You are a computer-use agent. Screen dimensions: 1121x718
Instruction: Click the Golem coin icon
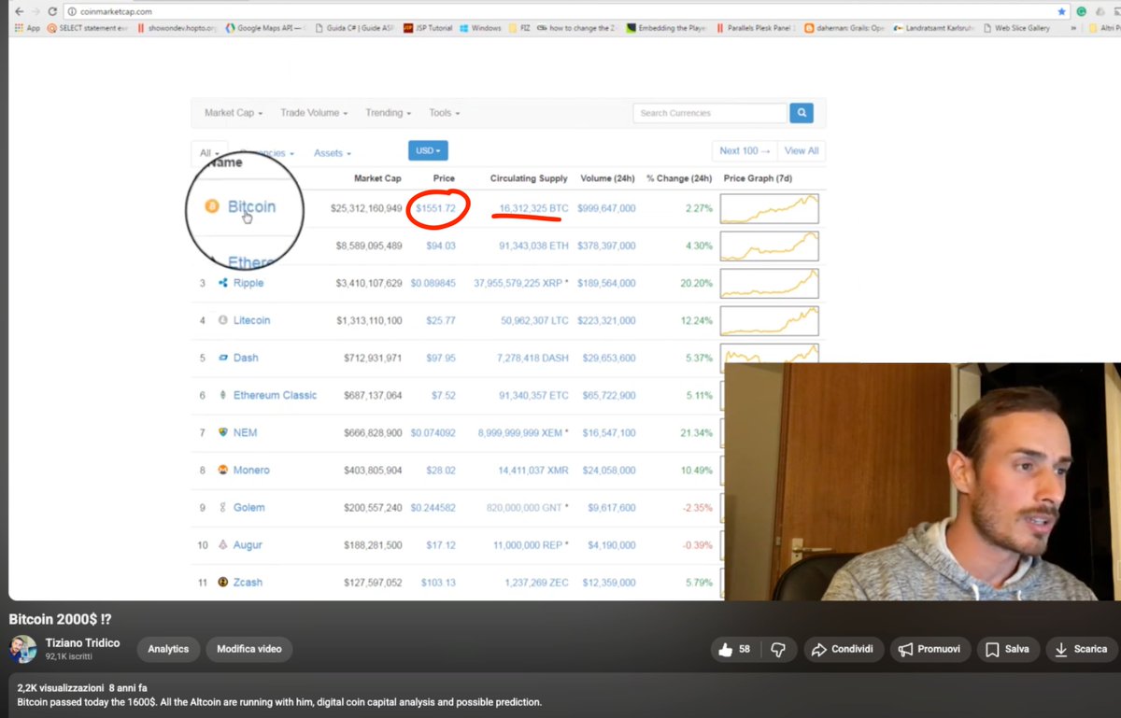point(223,507)
